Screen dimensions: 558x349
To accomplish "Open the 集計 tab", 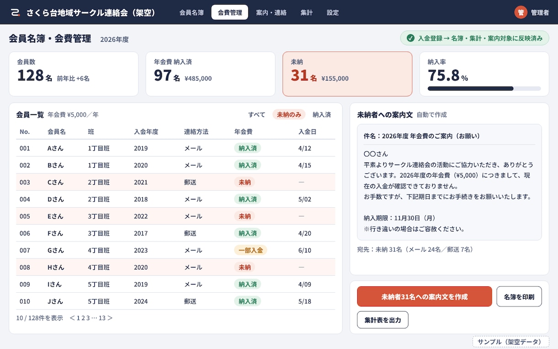I will [x=306, y=12].
